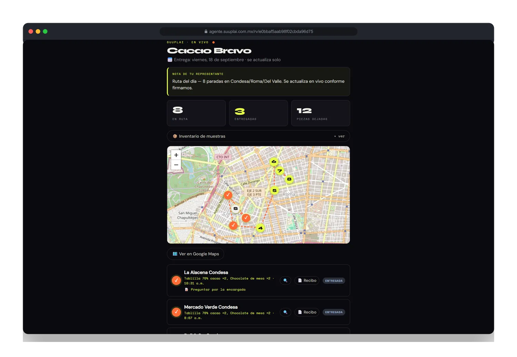The image size is (517, 357).
Task: Select map stop marker number 7
Action: (280, 171)
